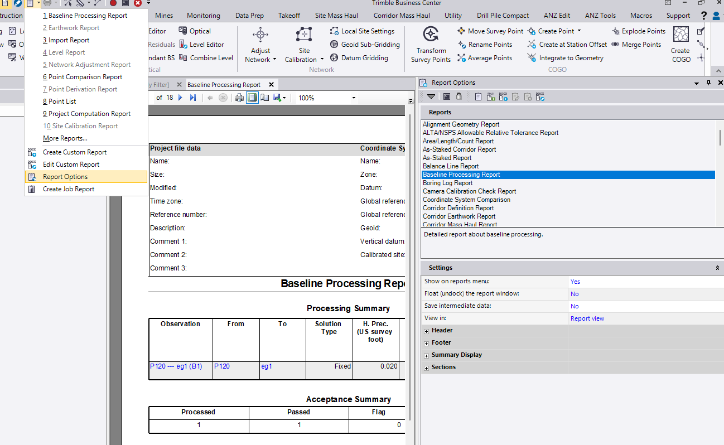Open the help question mark icon

pyautogui.click(x=704, y=16)
